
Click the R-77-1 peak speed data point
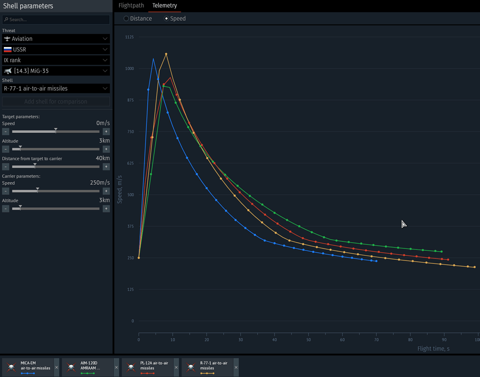pyautogui.click(x=166, y=54)
